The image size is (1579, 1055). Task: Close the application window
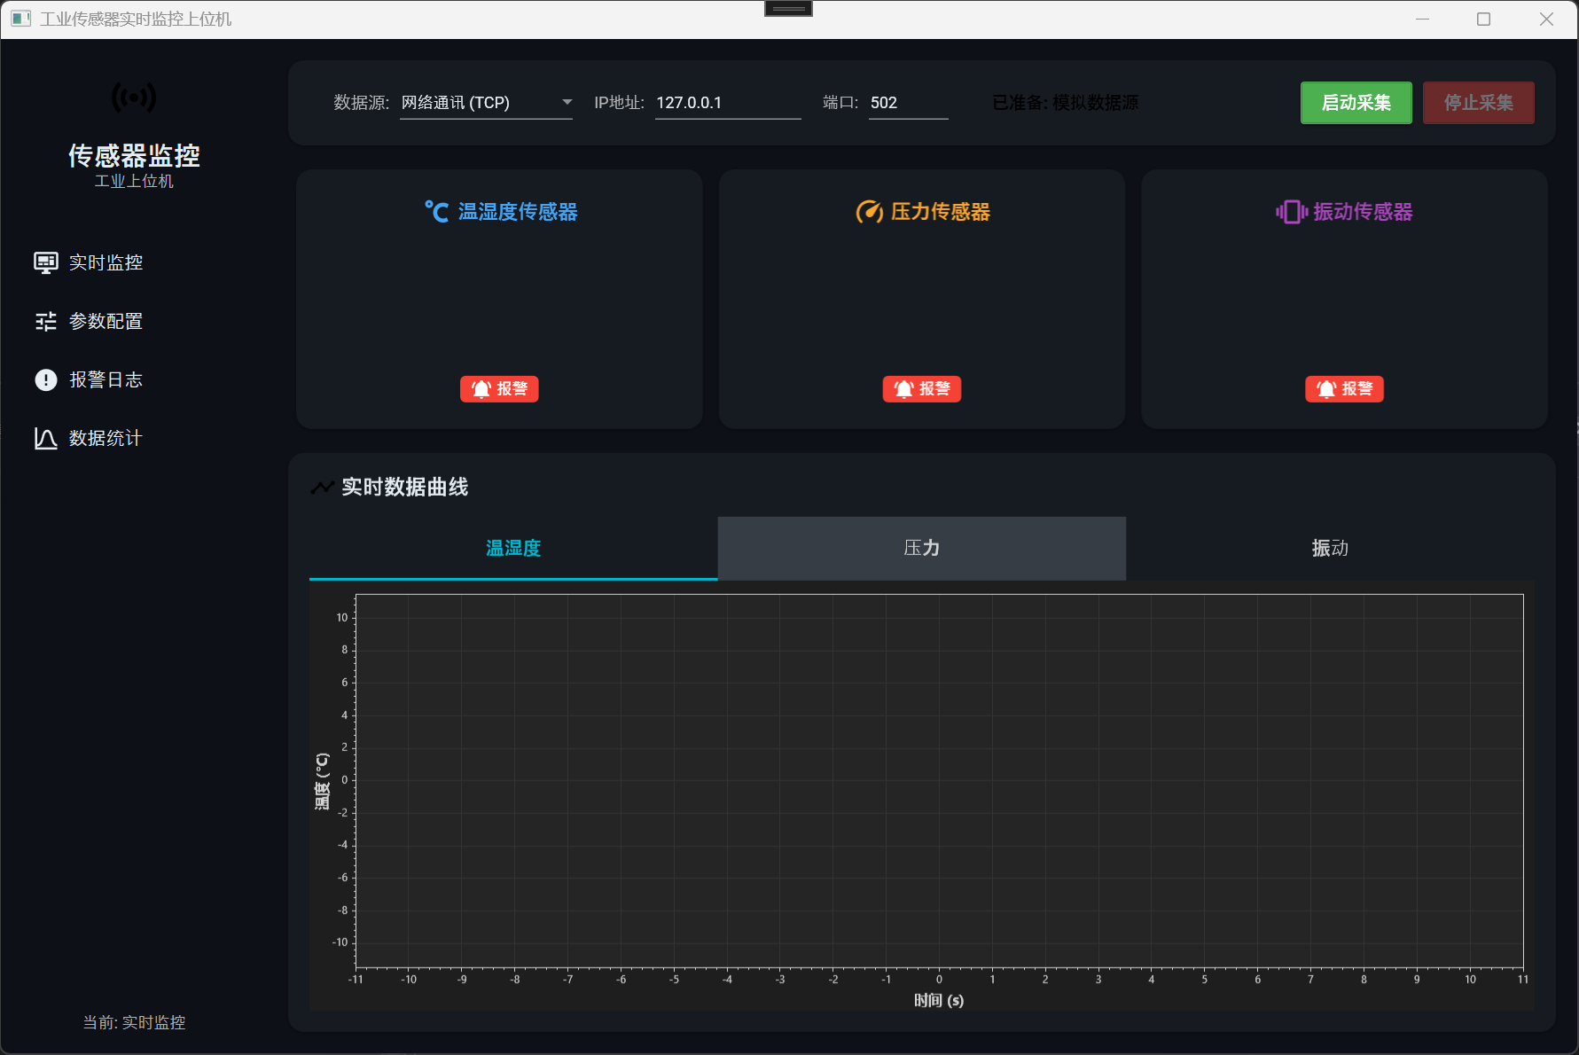point(1546,19)
